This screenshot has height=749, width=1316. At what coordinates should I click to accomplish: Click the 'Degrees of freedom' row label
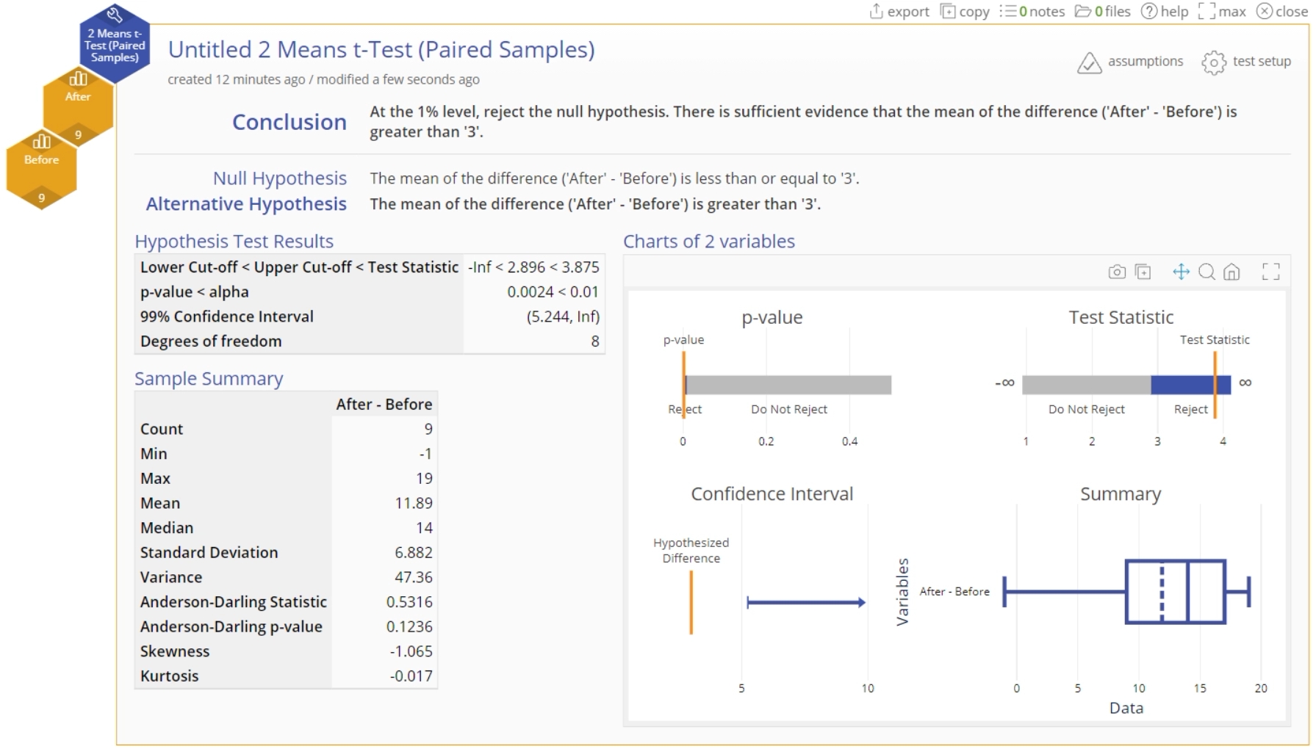point(211,341)
